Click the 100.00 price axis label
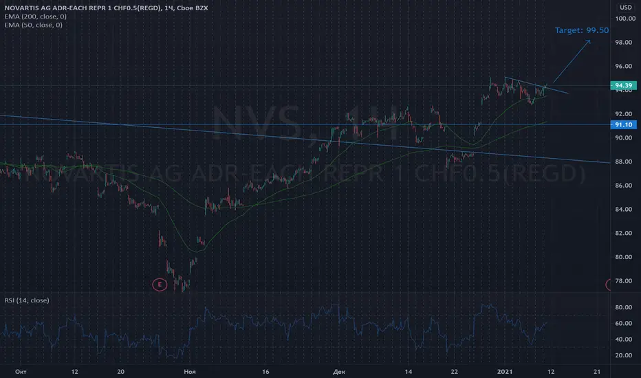The height and width of the screenshot is (378, 641). click(x=625, y=19)
